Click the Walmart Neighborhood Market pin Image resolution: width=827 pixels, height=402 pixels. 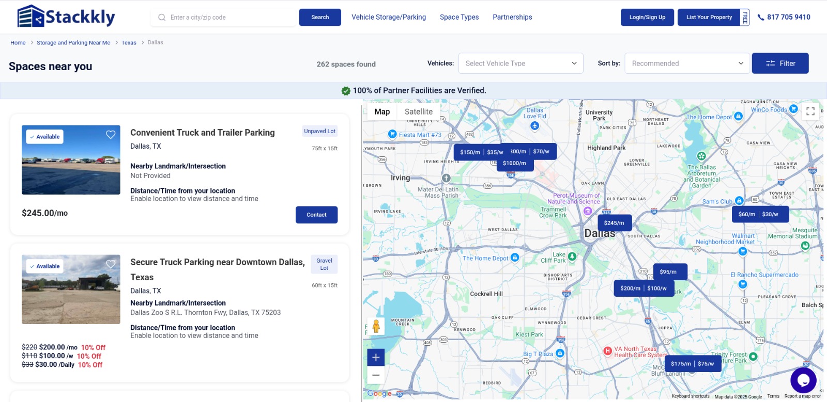point(743,251)
